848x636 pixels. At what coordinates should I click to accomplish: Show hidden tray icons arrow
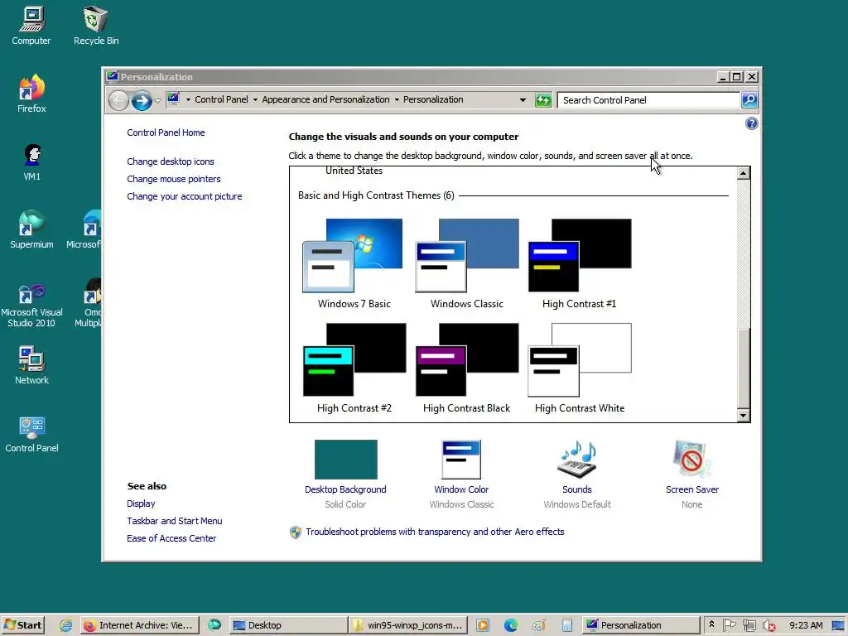711,624
